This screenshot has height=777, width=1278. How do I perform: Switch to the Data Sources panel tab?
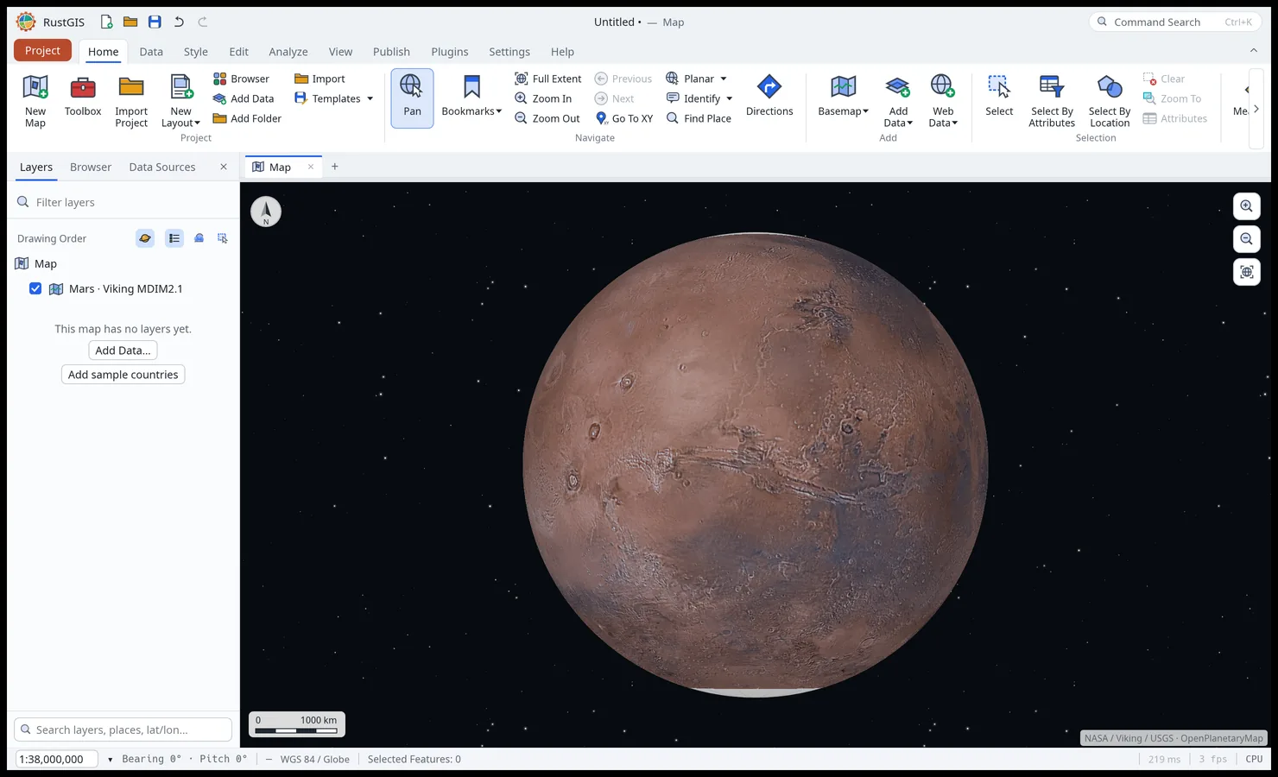click(x=162, y=167)
